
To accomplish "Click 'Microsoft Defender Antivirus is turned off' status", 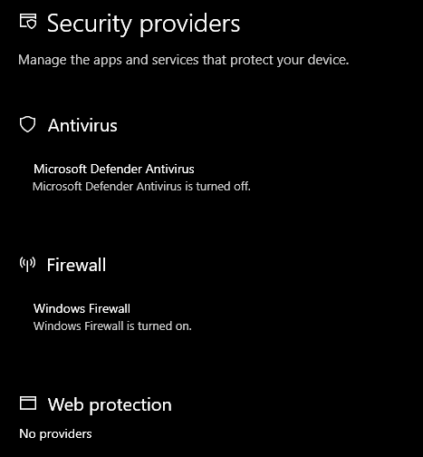I will (141, 187).
